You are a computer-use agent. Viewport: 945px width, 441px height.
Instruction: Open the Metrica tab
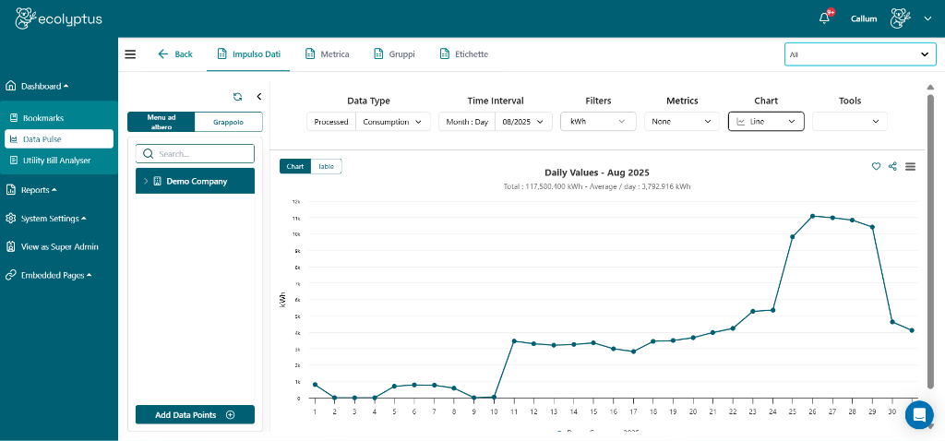click(x=327, y=54)
